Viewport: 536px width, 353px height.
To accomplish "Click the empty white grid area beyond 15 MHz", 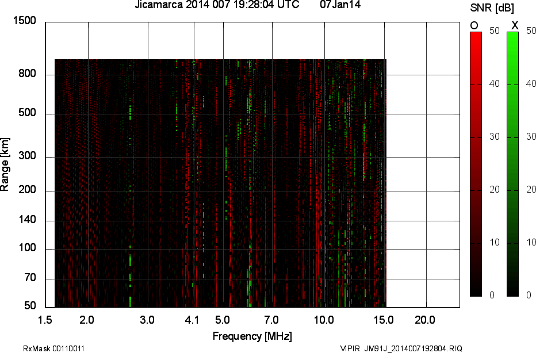I will tap(423, 172).
